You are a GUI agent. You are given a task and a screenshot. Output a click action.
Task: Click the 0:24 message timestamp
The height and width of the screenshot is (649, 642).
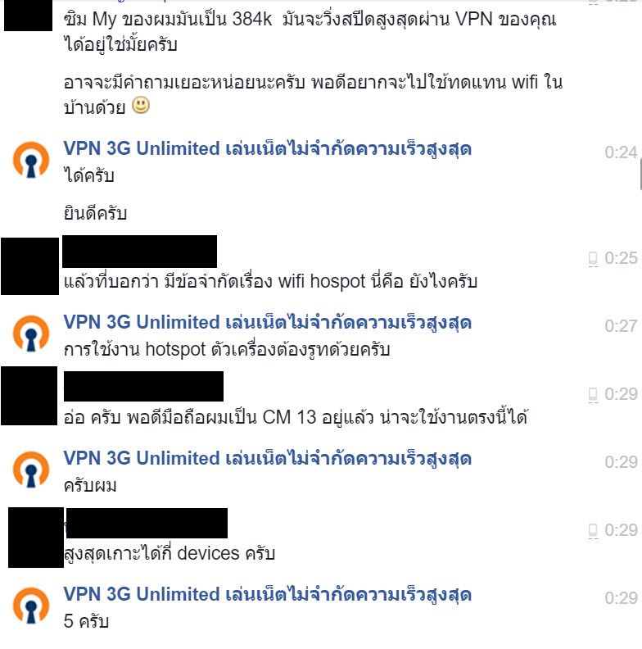621,152
